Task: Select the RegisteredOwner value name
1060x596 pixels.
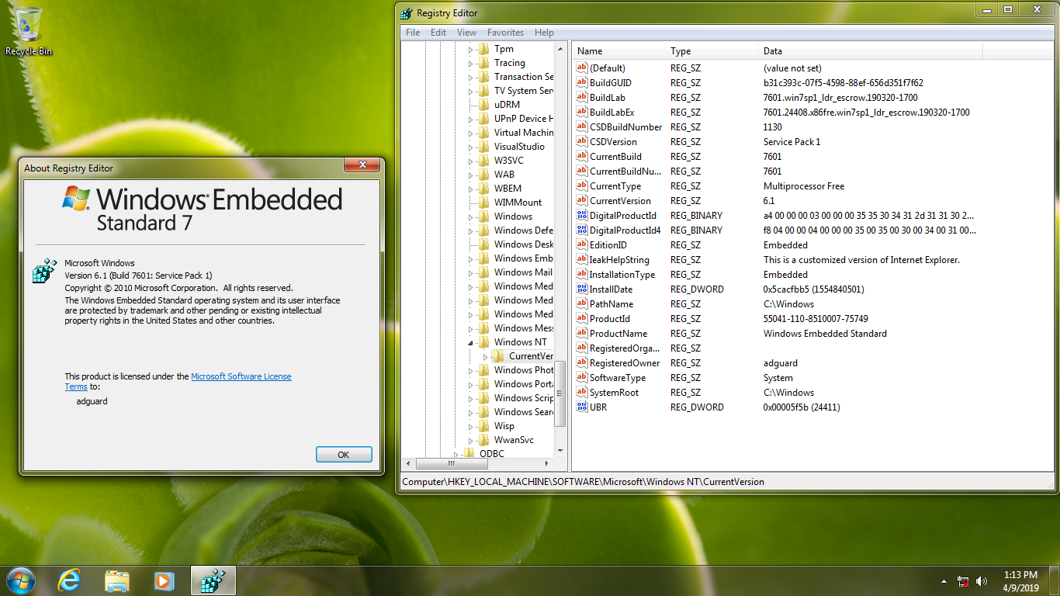Action: click(625, 363)
